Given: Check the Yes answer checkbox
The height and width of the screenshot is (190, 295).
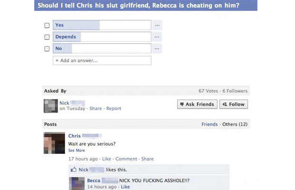Looking at the screenshot, I should point(47,25).
